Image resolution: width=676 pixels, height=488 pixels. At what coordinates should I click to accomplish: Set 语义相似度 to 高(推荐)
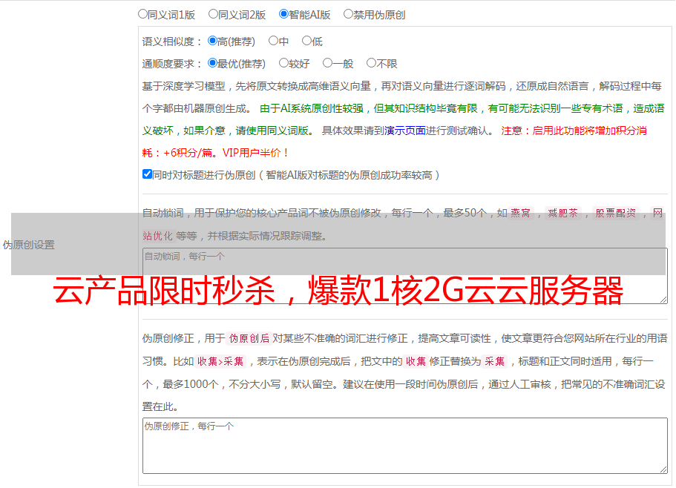(x=212, y=41)
